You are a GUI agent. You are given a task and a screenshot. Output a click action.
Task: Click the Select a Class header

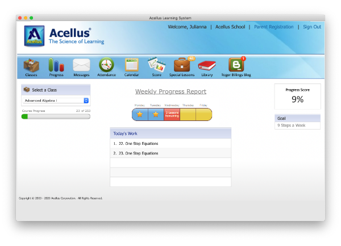click(x=56, y=90)
